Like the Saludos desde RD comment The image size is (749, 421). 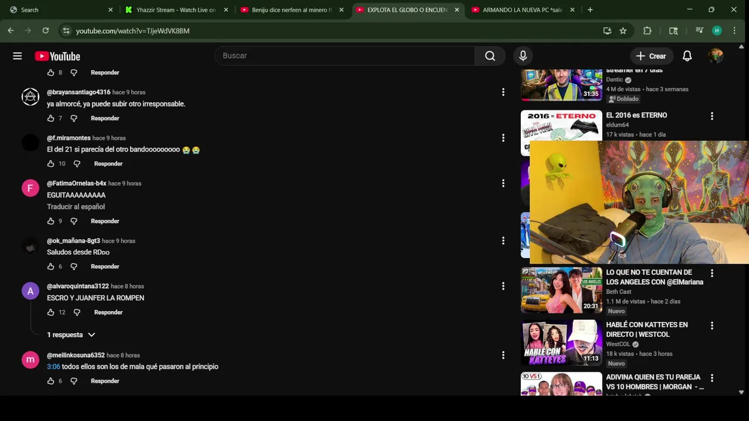tap(50, 267)
